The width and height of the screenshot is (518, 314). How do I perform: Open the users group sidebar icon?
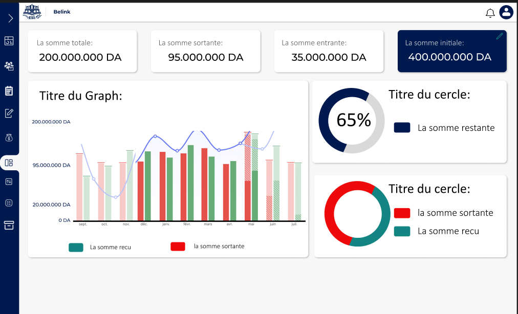pyautogui.click(x=9, y=65)
